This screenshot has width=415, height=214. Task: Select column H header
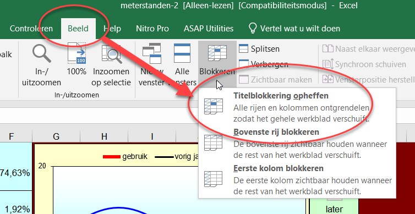[104, 136]
